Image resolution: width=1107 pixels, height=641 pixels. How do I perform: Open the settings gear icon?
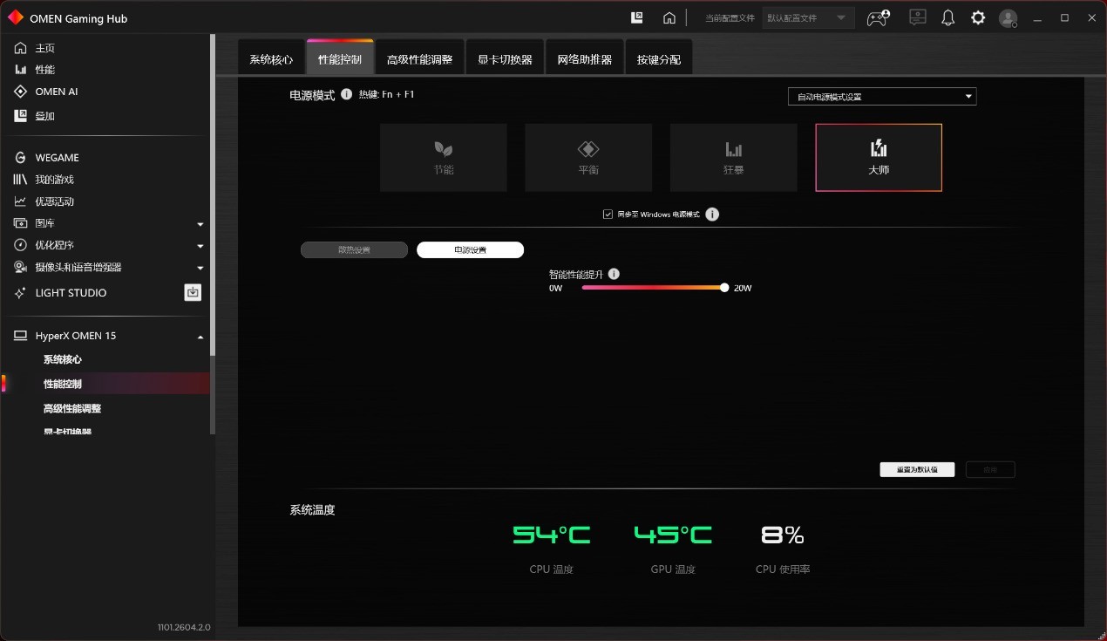(x=978, y=17)
